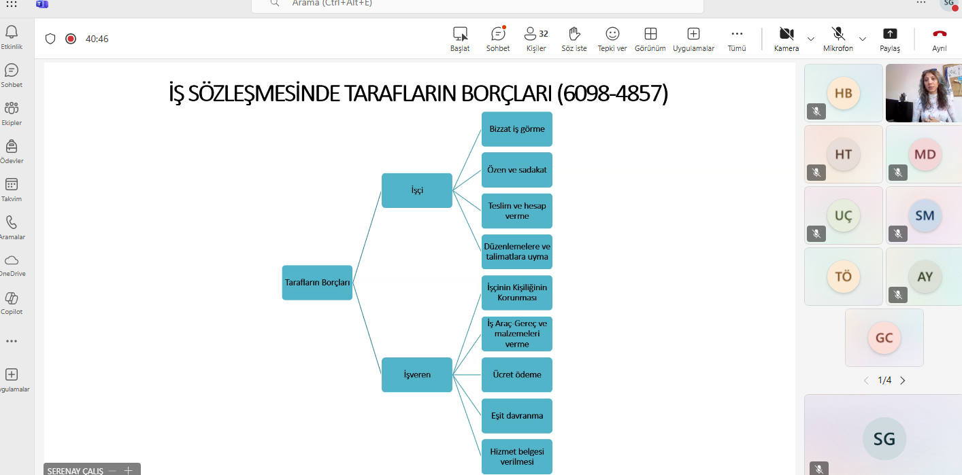Switch to Ekipler in left sidebar
This screenshot has width=962, height=475.
pyautogui.click(x=12, y=113)
